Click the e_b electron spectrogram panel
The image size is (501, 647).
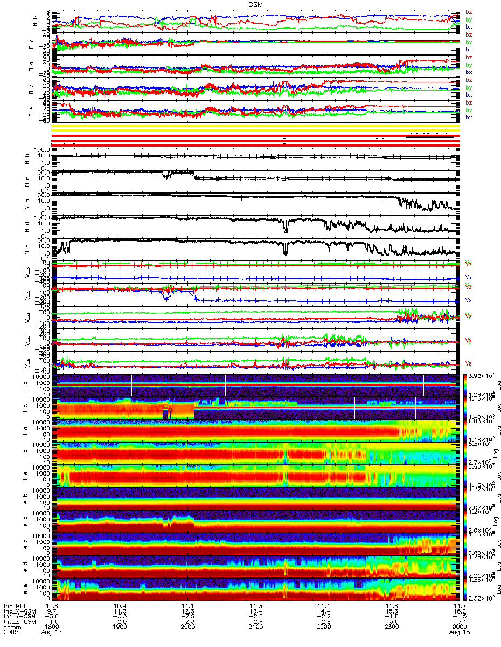point(255,499)
